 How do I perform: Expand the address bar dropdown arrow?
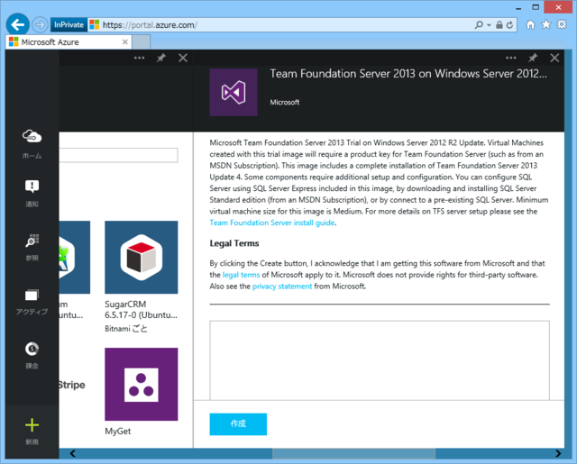click(x=489, y=25)
